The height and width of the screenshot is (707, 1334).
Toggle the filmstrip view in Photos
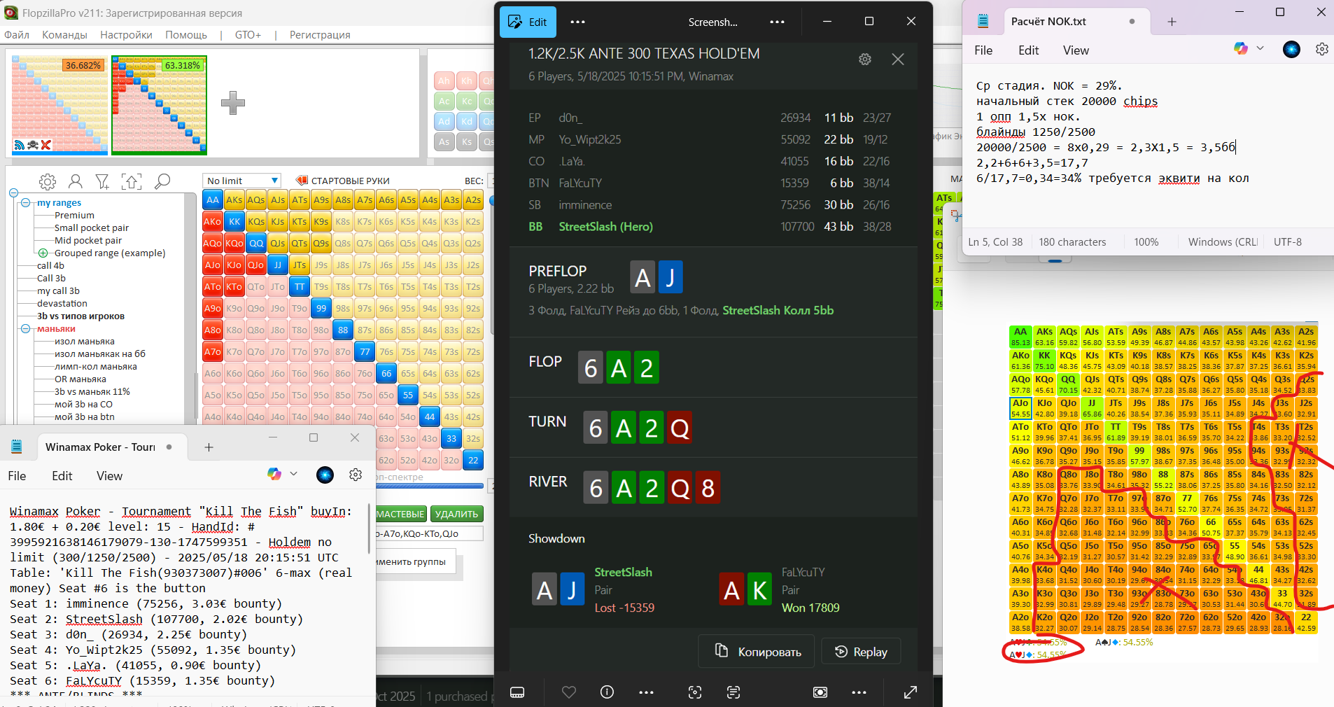(x=517, y=692)
